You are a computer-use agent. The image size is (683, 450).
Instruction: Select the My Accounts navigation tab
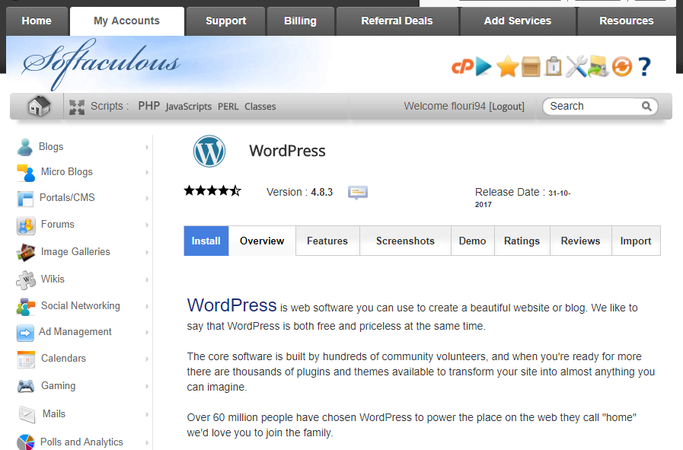(x=126, y=21)
